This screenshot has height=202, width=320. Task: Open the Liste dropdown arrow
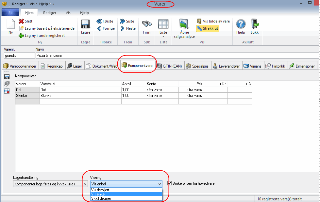click(x=163, y=36)
